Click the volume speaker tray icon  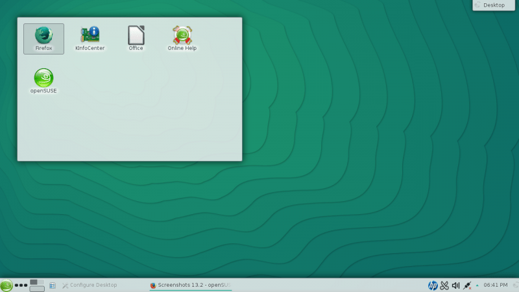455,285
